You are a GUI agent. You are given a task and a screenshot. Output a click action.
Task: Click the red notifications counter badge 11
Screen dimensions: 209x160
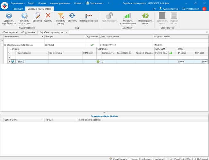[x=204, y=9]
